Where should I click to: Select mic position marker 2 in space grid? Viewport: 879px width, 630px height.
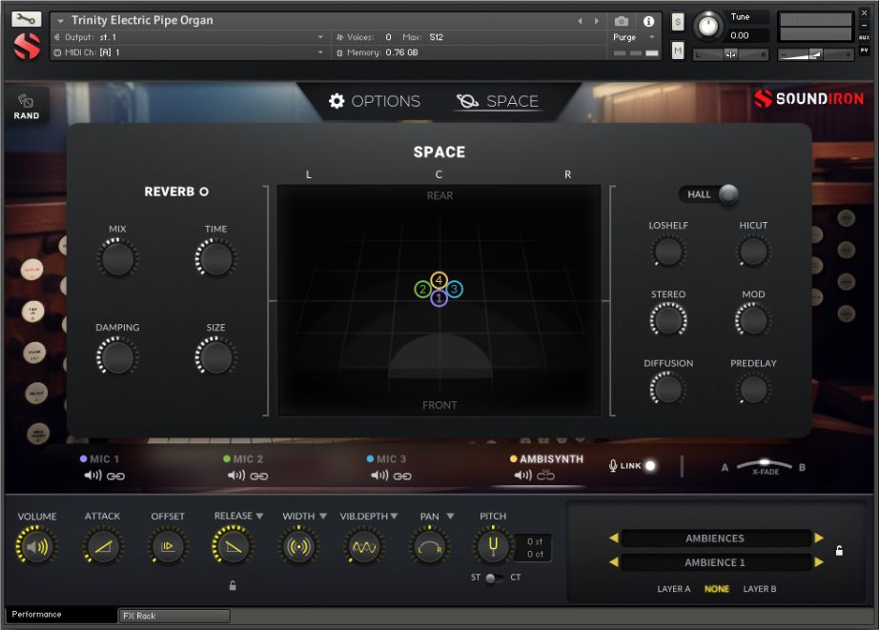click(x=422, y=289)
